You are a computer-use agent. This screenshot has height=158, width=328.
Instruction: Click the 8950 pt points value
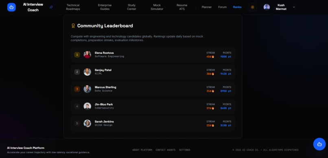226,91
